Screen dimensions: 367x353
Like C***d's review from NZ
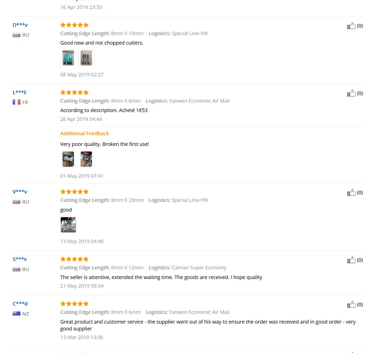point(351,304)
